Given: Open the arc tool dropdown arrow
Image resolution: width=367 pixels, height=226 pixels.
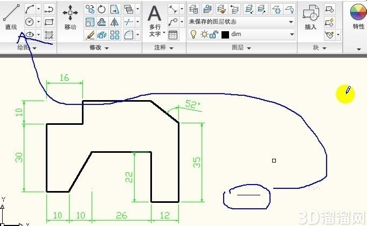Looking at the screenshot, I should pos(39,9).
